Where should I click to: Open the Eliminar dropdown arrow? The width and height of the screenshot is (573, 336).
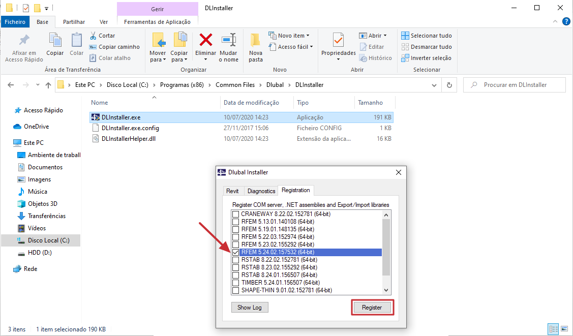pyautogui.click(x=205, y=59)
